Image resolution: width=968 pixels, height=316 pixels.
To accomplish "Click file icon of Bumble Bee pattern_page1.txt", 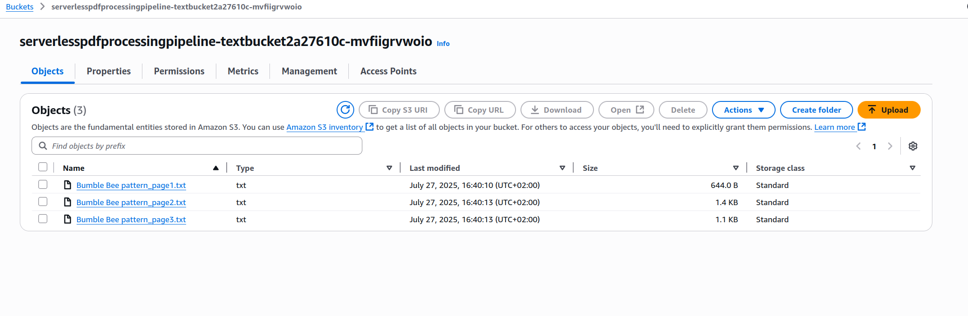I will pyautogui.click(x=68, y=185).
